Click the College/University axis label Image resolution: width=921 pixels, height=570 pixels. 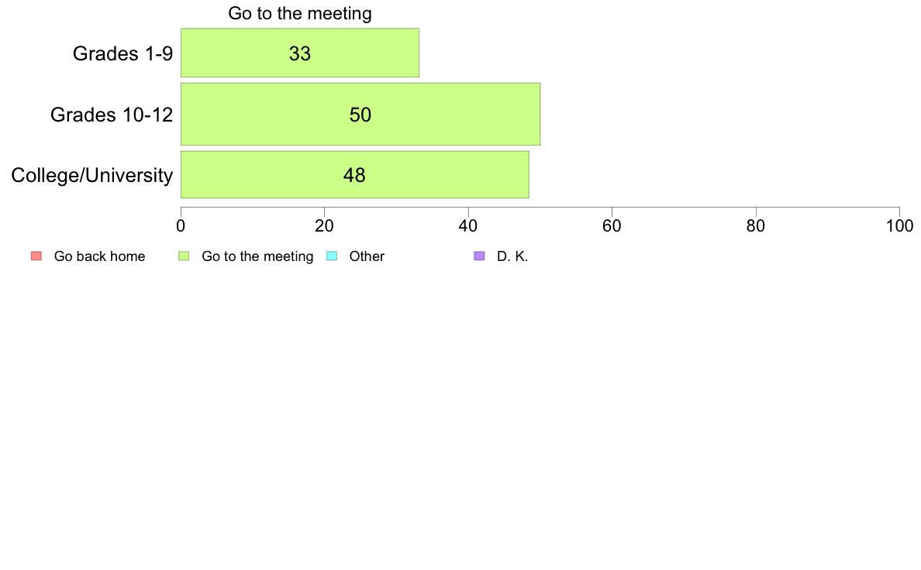click(92, 175)
